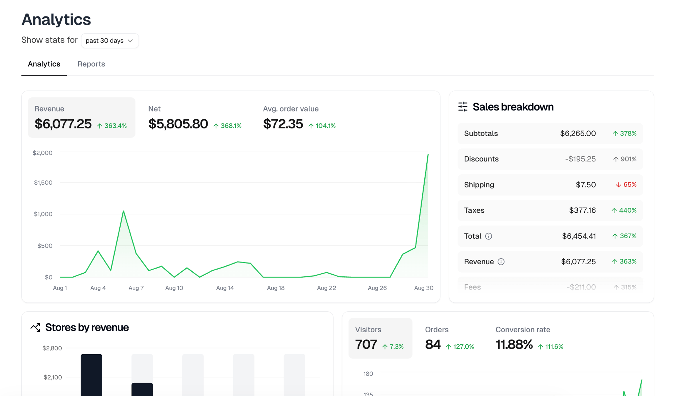Image resolution: width=674 pixels, height=396 pixels.
Task: Select the Analytics tab
Action: 44,64
